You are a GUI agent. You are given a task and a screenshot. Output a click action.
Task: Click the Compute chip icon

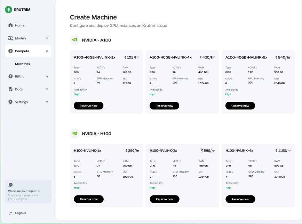click(x=10, y=51)
